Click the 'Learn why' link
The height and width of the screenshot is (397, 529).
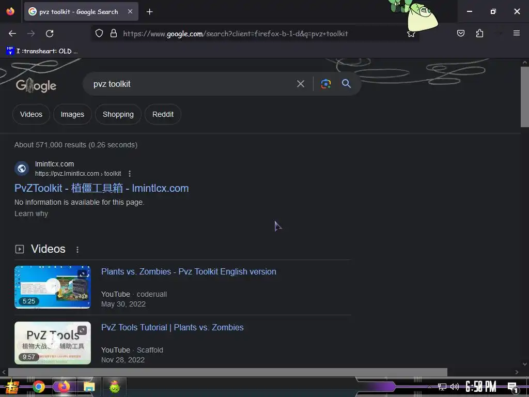pyautogui.click(x=31, y=213)
